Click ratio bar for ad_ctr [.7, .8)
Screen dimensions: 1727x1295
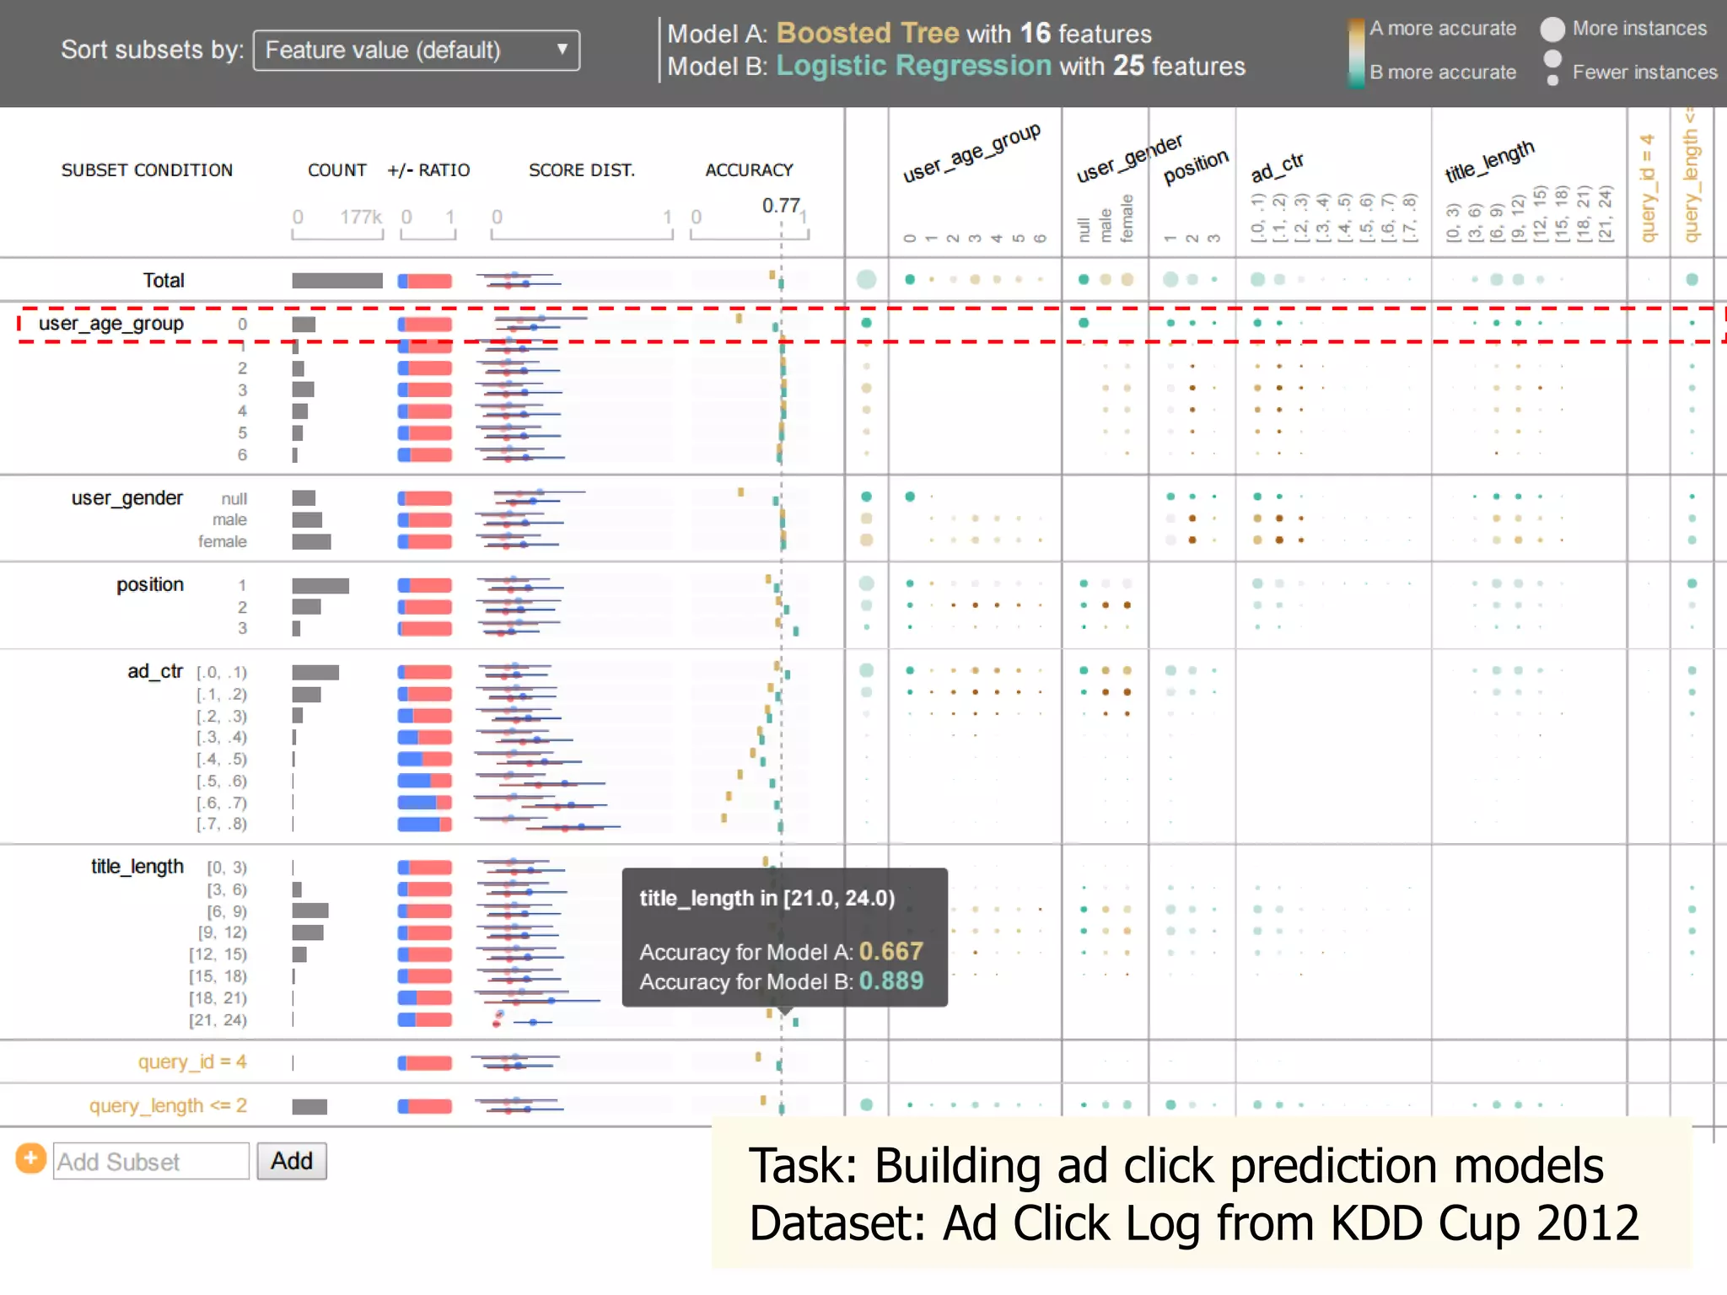[x=425, y=824]
